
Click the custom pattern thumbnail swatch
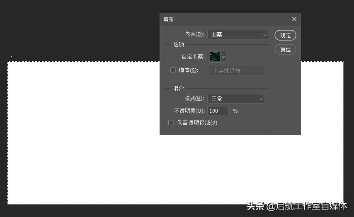click(x=215, y=56)
